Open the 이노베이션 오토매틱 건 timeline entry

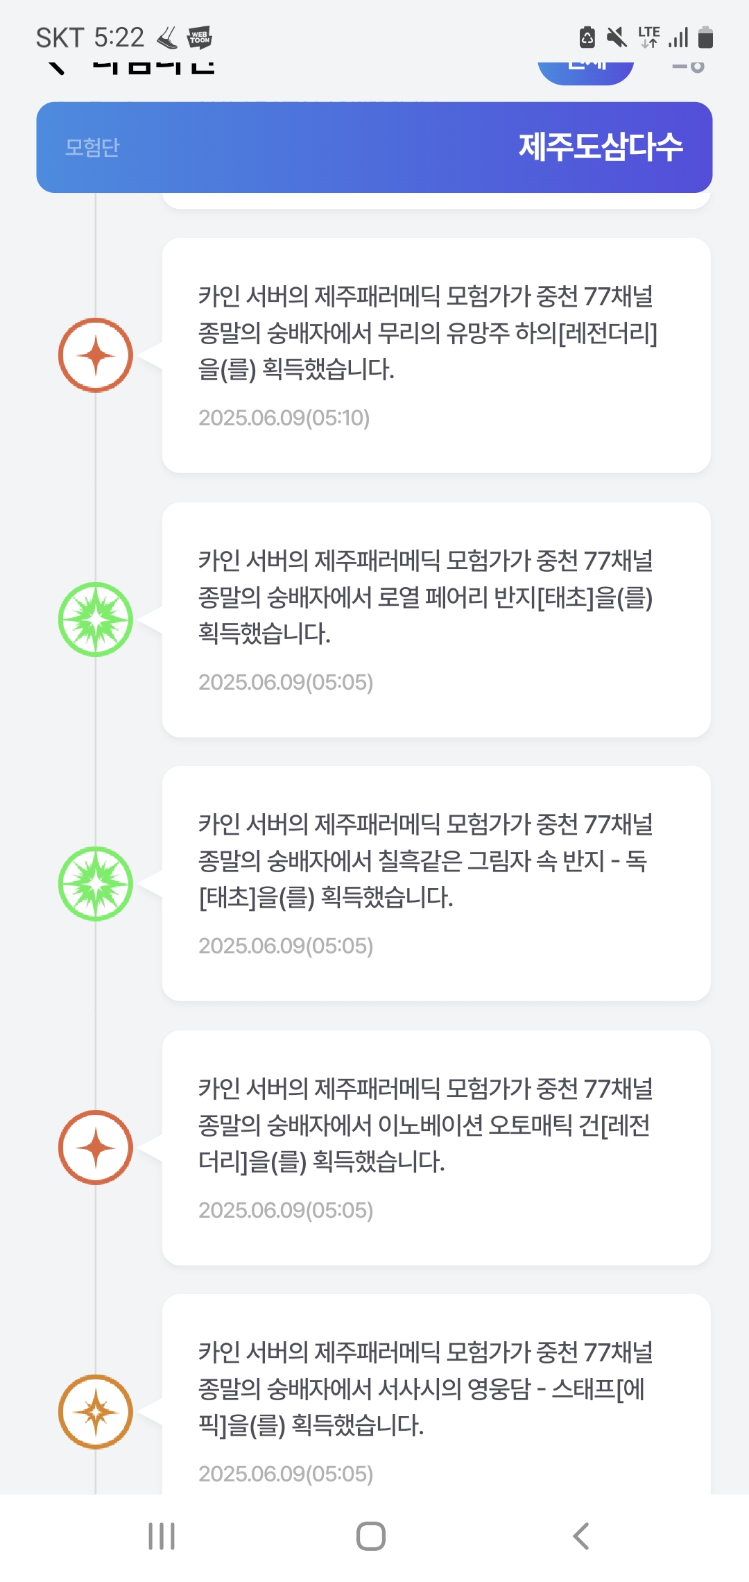pyautogui.click(x=436, y=1148)
